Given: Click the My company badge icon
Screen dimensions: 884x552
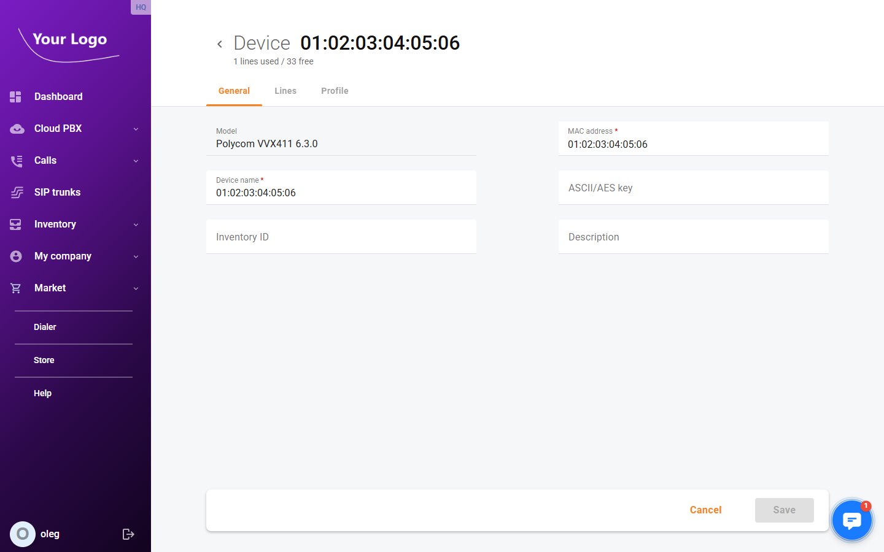Looking at the screenshot, I should 16,256.
